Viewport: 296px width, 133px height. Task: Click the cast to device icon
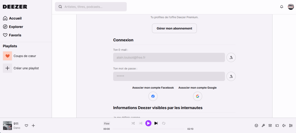[277, 126]
